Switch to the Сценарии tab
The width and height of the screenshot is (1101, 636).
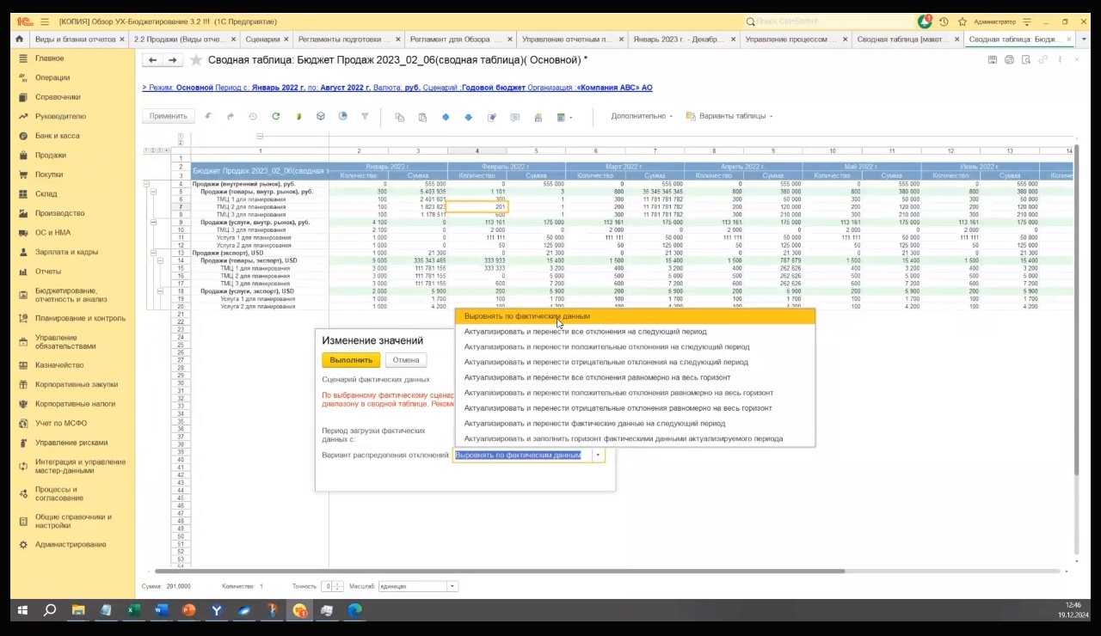click(x=261, y=40)
